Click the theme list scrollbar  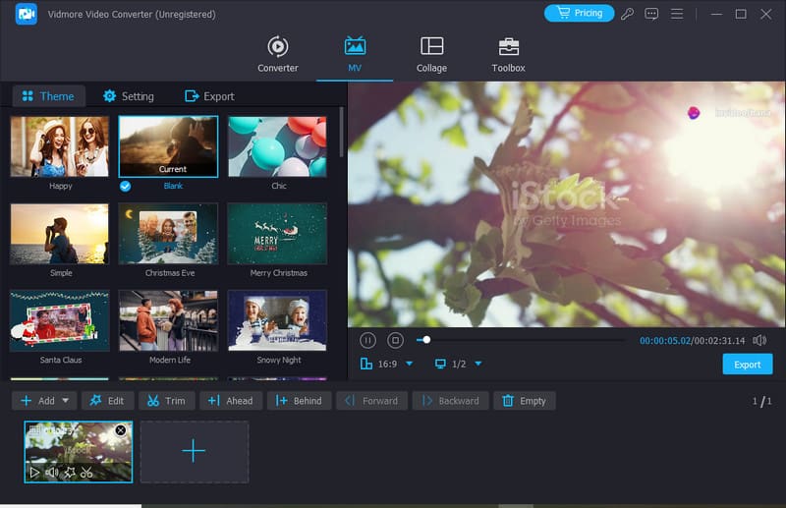tap(341, 132)
